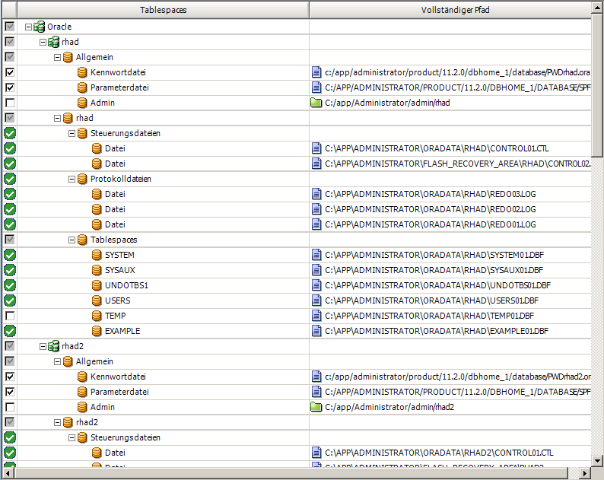The height and width of the screenshot is (480, 604).
Task: Sort by the Tablespaces column header
Action: tap(164, 10)
